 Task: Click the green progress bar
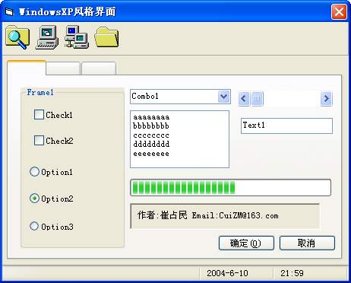tap(230, 188)
